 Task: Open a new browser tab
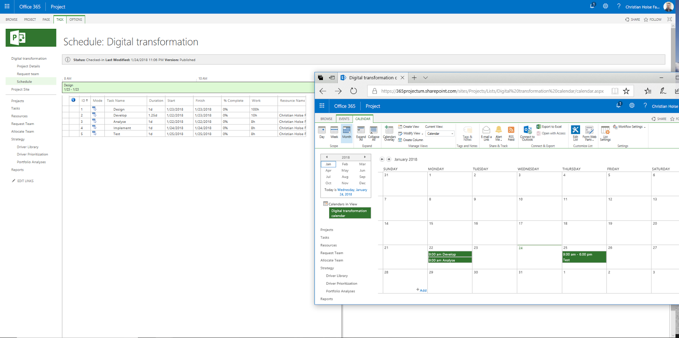414,78
